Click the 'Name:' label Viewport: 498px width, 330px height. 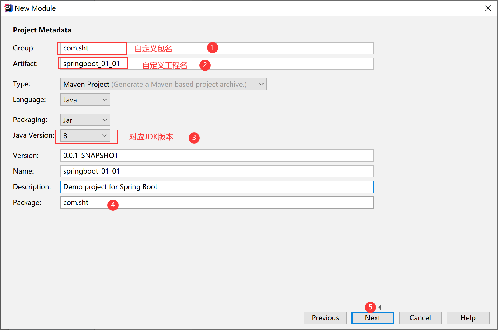point(24,171)
